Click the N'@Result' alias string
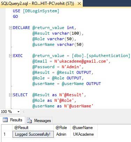The width and height of the screenshot is (131, 142). coord(72,95)
